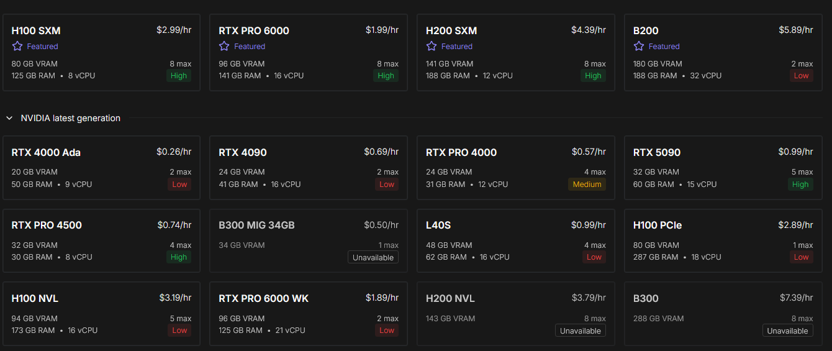Click the $0.50/hr price on B300 MIG 34GB
Image resolution: width=832 pixels, height=351 pixels.
click(381, 225)
